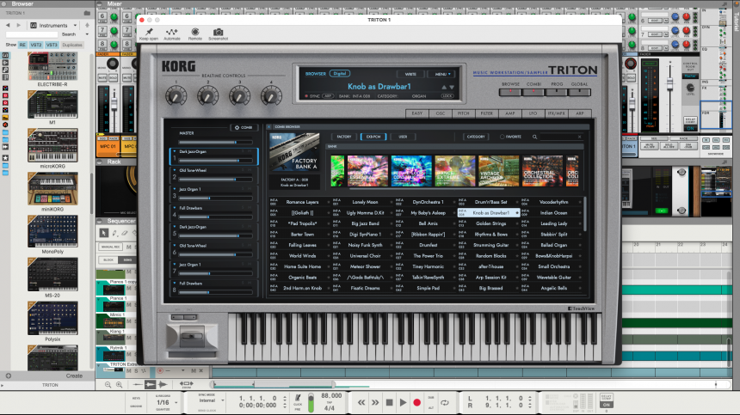Image resolution: width=740 pixels, height=415 pixels.
Task: Open the MENU dropdown in TRITON display
Action: click(442, 74)
